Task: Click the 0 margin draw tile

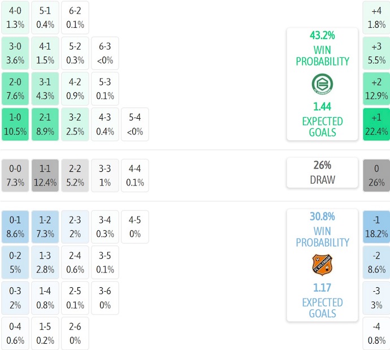Action: click(376, 175)
